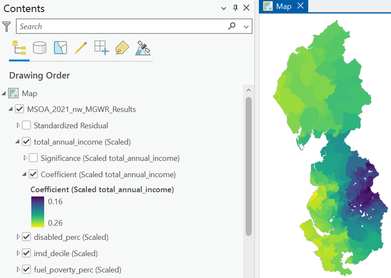Enable Standardized Residual layer checkbox
The width and height of the screenshot is (391, 278).
tap(27, 125)
